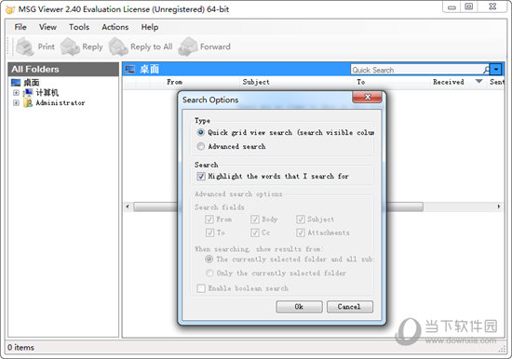Viewport: 512px width, 359px height.
Task: Toggle the Attachments search field checkbox
Action: click(x=301, y=233)
